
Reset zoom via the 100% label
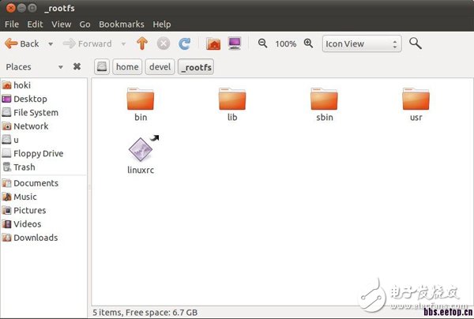[285, 44]
